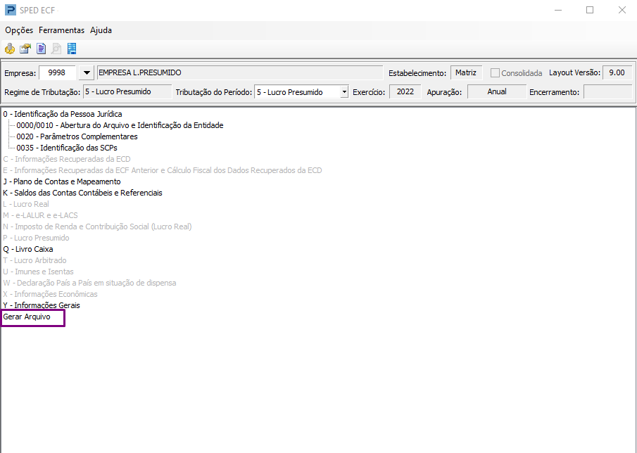Click the EMPRESA L.PRESUMIDO name field
Screen dimensions: 637x453
click(240, 73)
